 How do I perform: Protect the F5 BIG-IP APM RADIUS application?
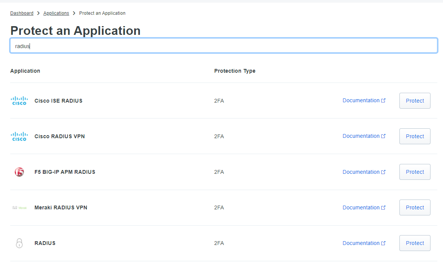(415, 172)
